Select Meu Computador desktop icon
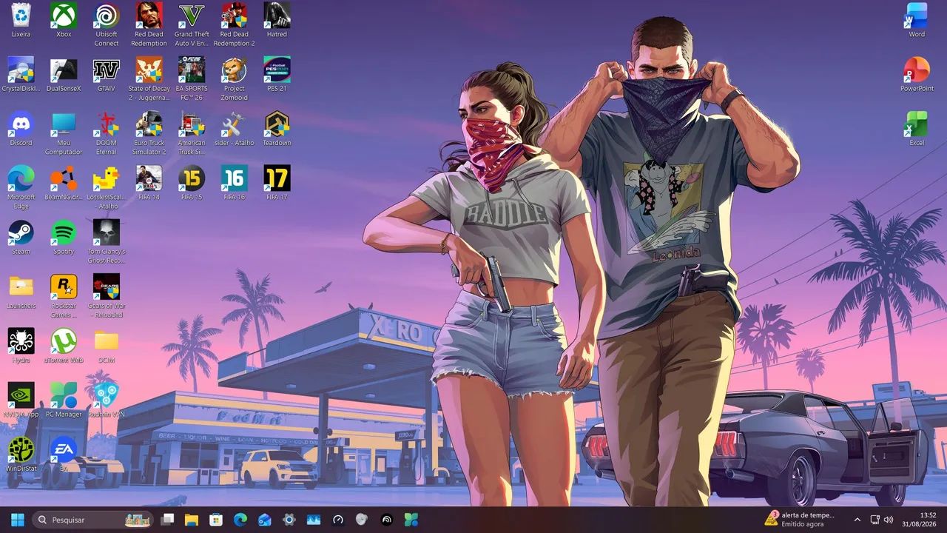 click(64, 133)
